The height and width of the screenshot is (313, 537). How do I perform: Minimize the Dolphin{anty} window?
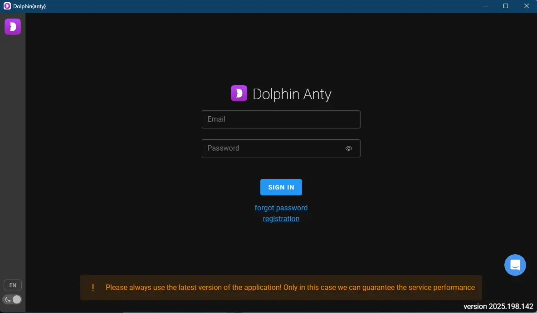point(485,6)
